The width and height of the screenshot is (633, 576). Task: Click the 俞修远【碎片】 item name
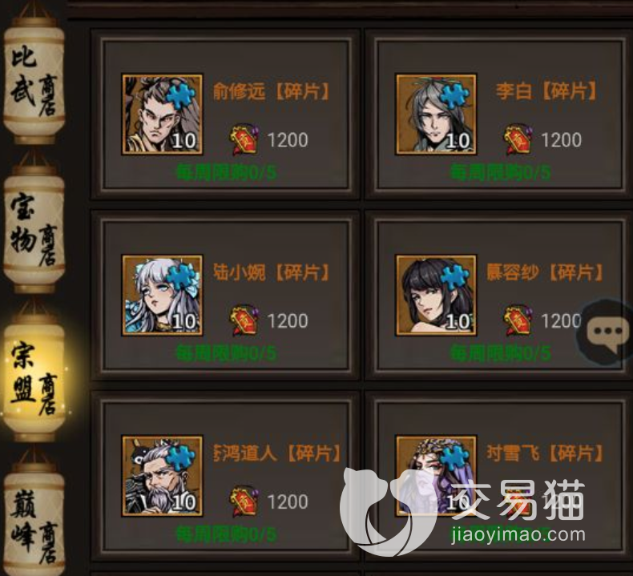pos(272,92)
